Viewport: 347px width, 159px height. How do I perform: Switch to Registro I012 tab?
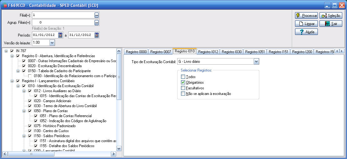(208, 52)
